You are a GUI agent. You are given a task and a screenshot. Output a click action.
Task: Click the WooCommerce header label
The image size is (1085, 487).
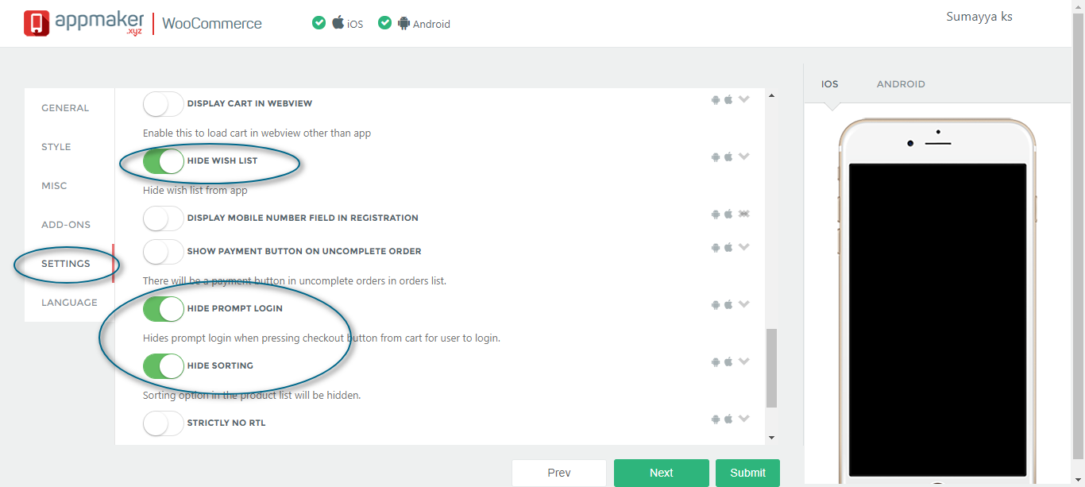pos(212,24)
